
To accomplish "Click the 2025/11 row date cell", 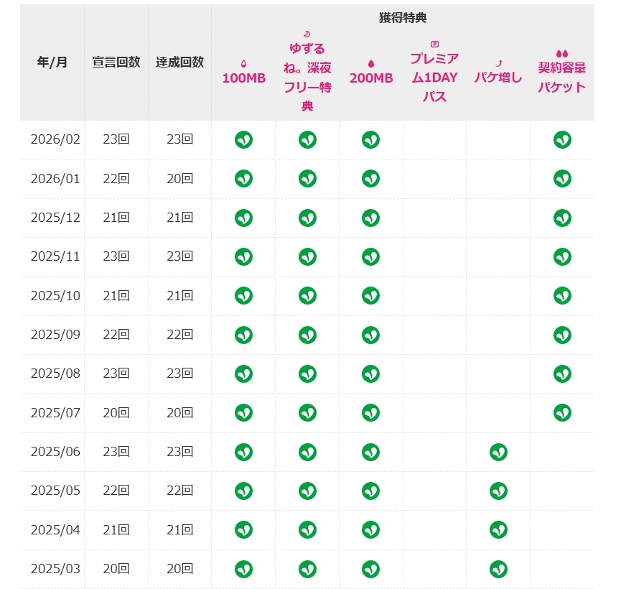I will (55, 256).
